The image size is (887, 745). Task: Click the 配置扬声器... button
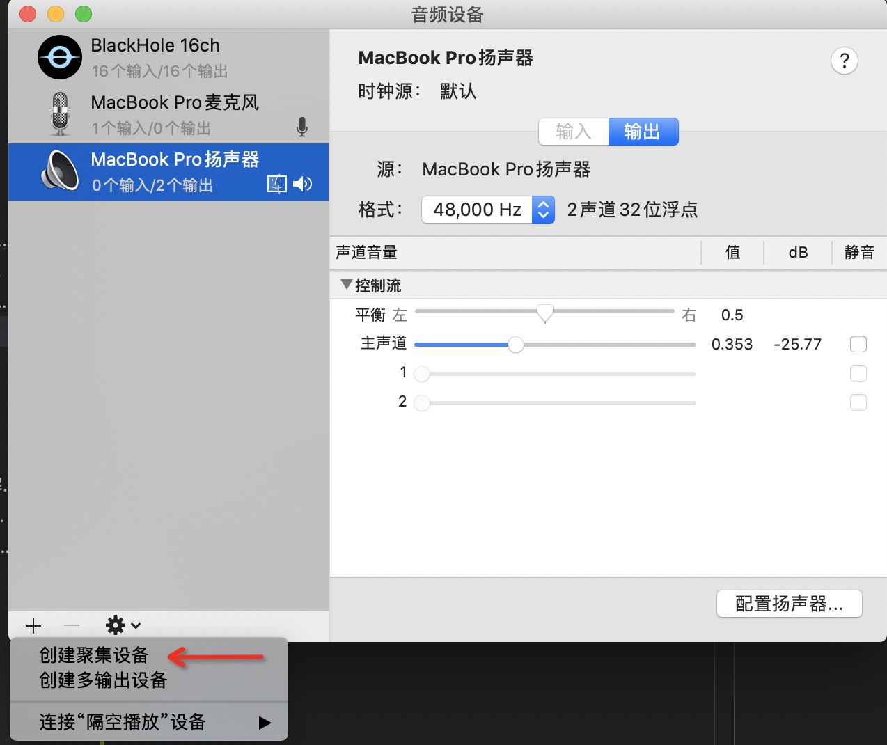(x=790, y=604)
